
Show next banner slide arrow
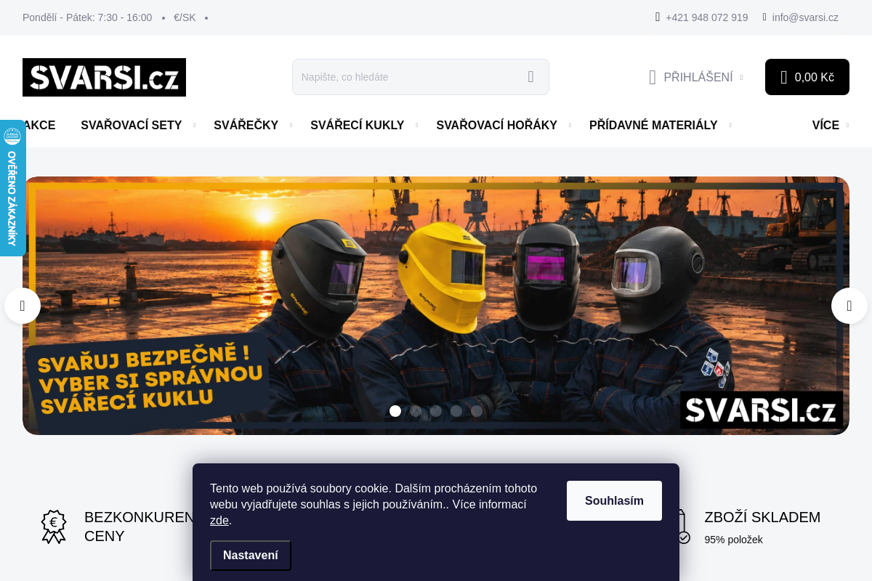coord(849,306)
